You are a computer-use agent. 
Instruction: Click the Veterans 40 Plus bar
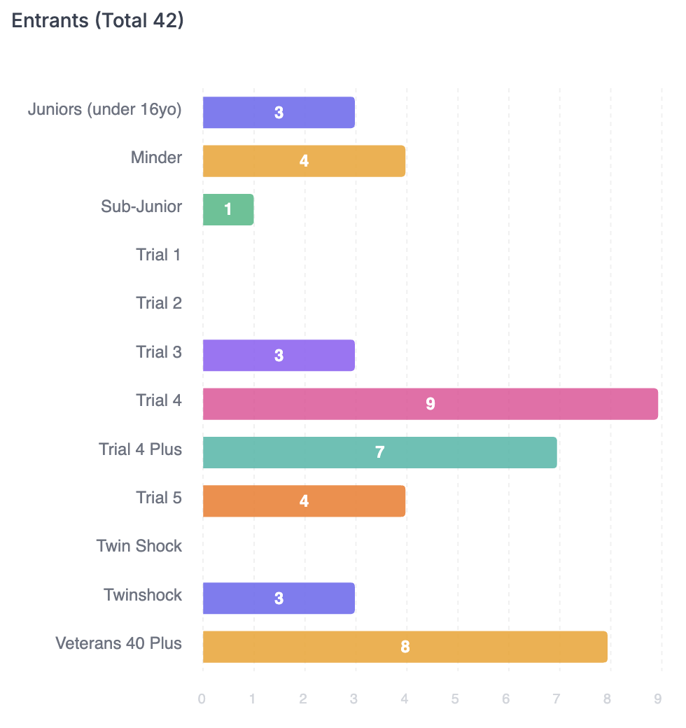coord(405,647)
